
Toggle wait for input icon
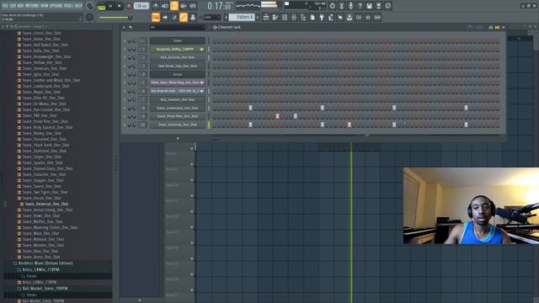click(165, 6)
